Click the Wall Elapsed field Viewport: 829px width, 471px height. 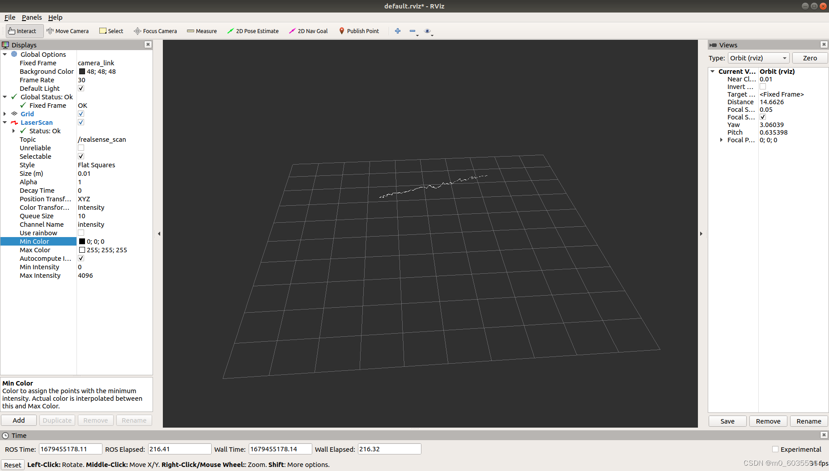coord(389,449)
